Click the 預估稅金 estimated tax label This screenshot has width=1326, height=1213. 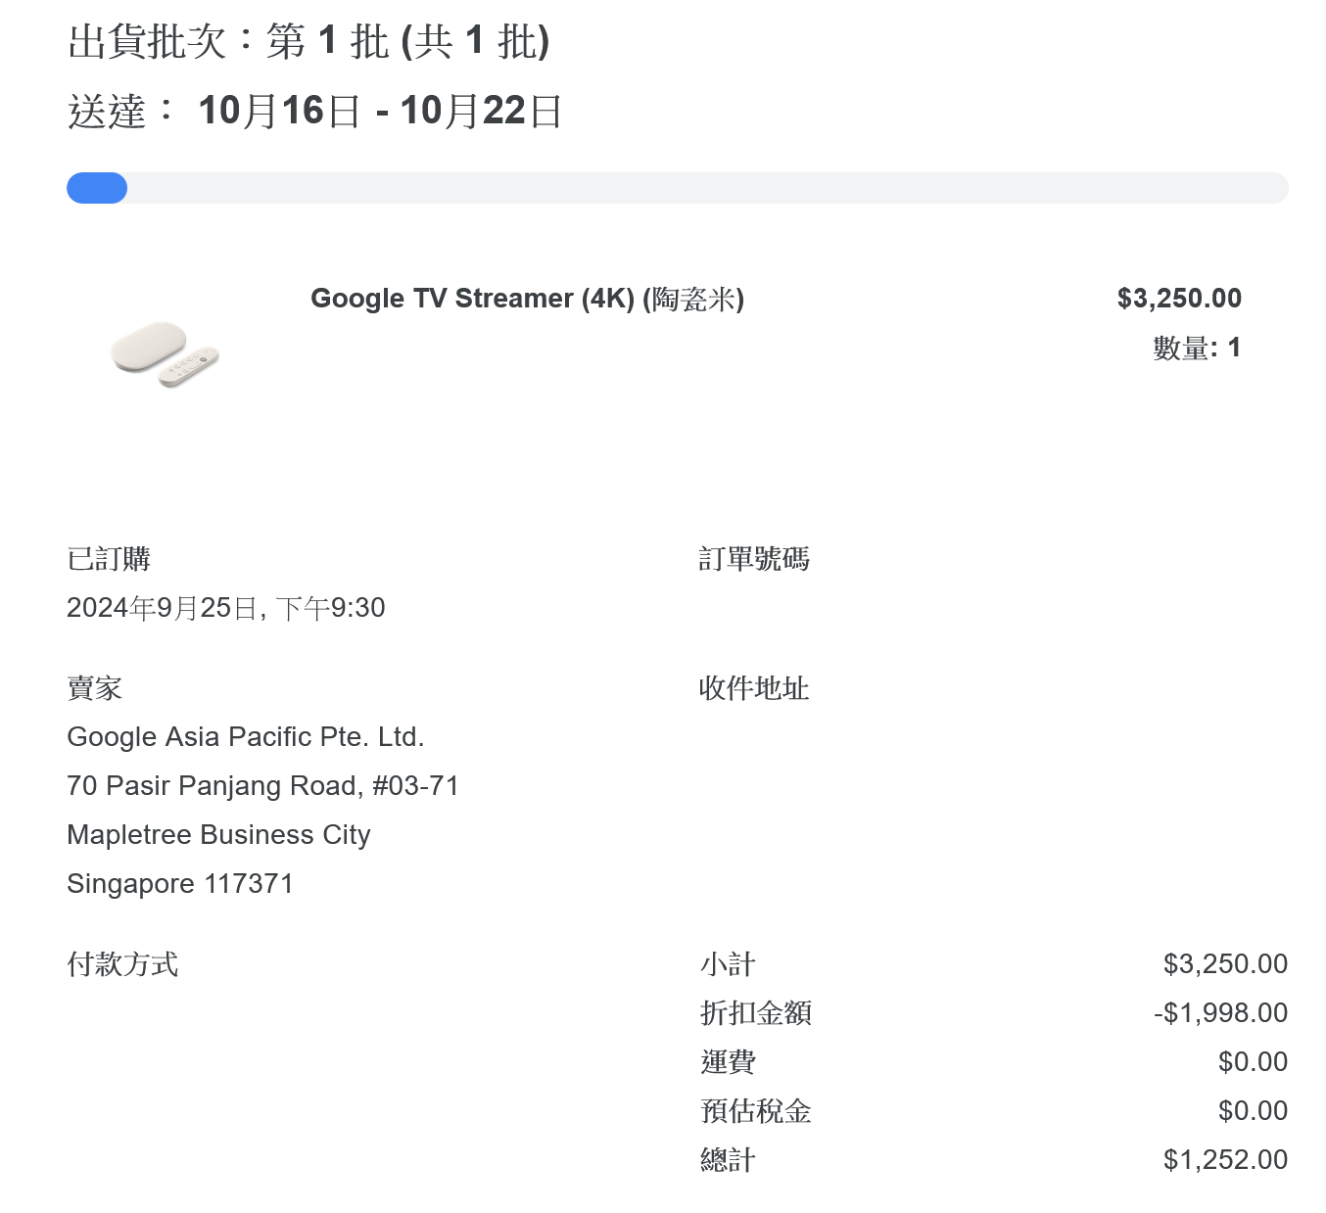(x=755, y=1111)
